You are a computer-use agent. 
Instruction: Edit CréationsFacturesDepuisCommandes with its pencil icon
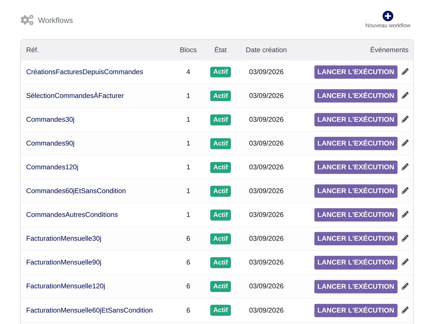405,72
